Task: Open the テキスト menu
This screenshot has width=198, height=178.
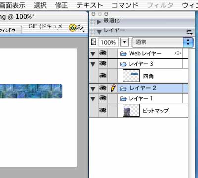Action: click(90, 5)
